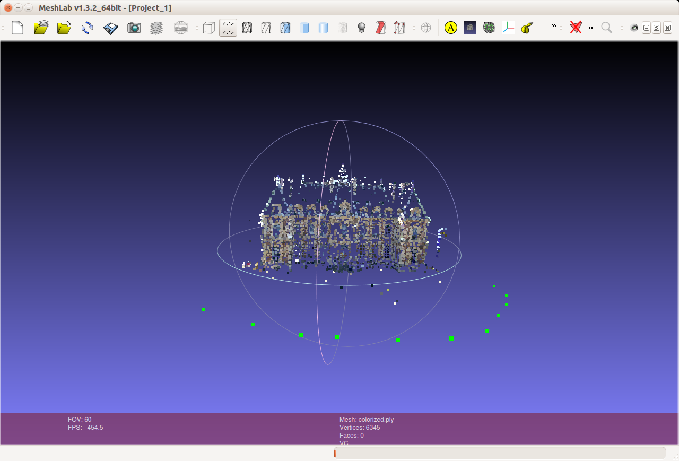Expand the overflow chevron next to the red X icon
The image size is (679, 461).
coord(590,28)
